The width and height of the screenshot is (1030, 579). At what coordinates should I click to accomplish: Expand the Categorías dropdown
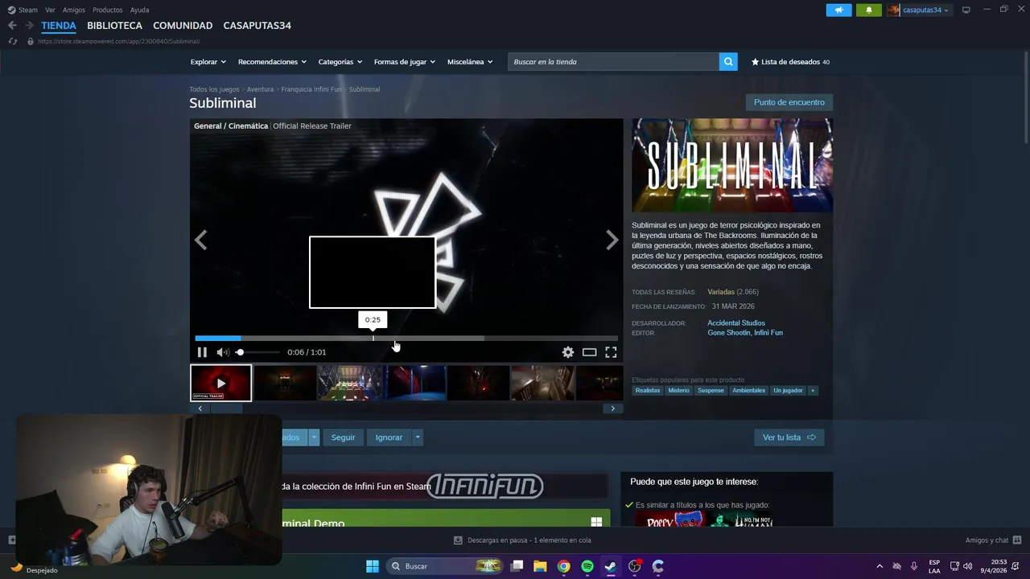coord(340,62)
